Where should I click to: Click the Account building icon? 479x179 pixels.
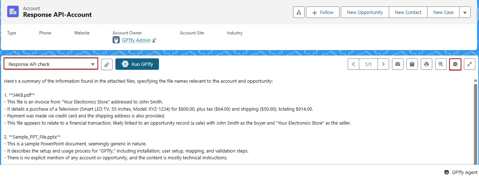13,11
